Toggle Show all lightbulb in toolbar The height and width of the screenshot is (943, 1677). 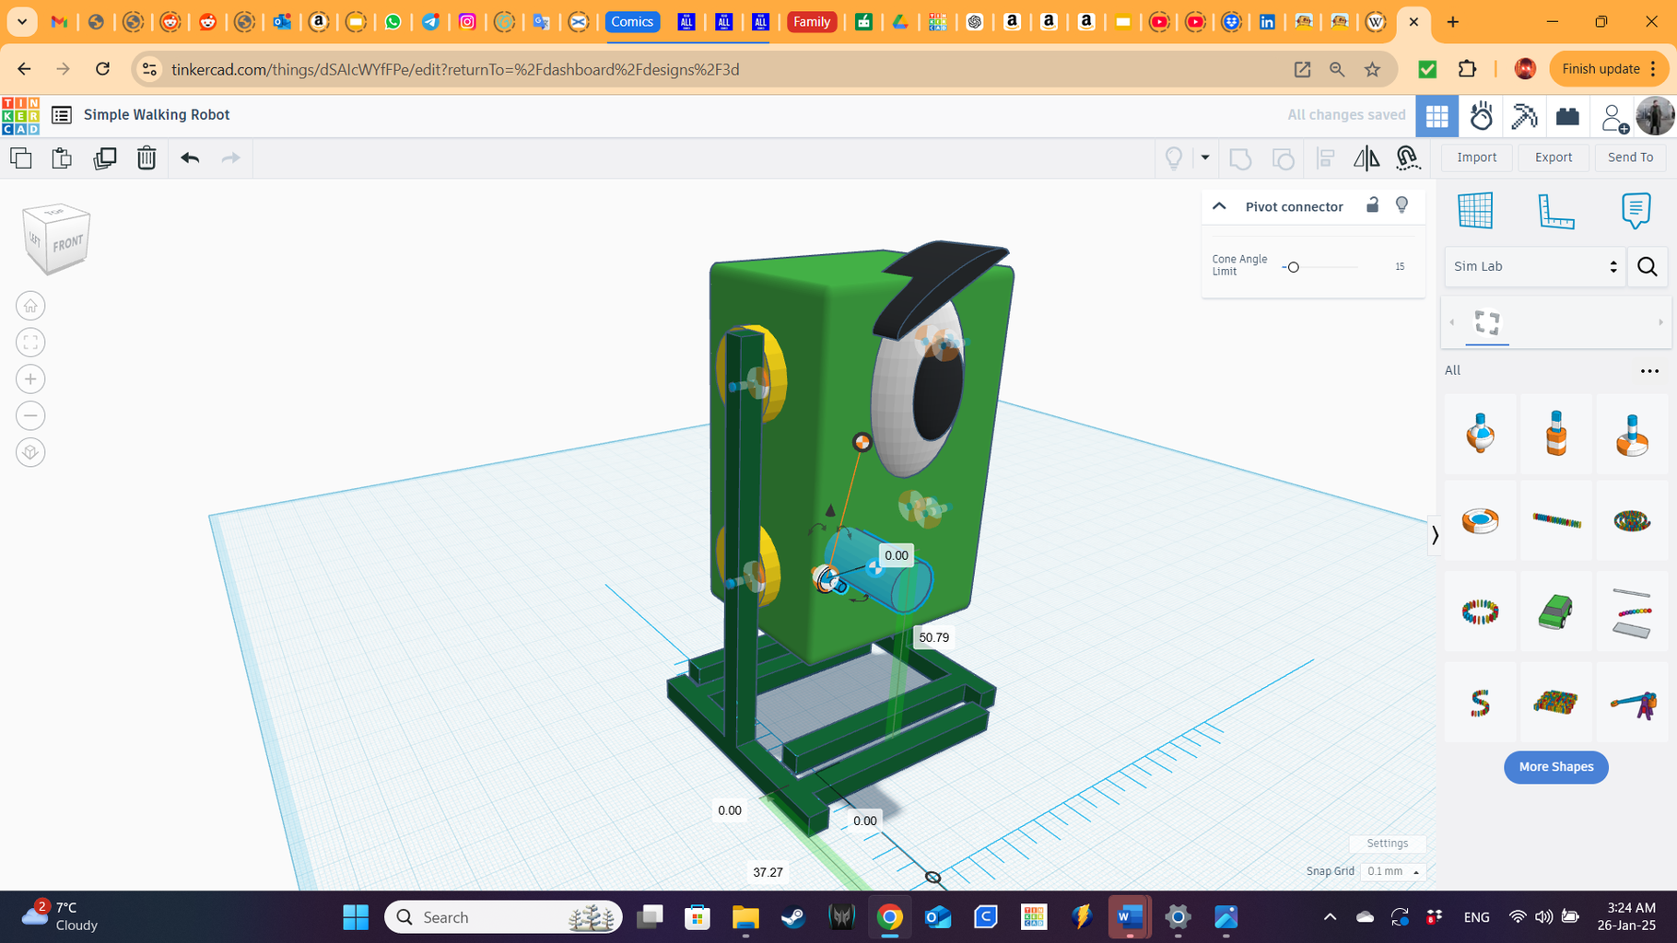(x=1174, y=158)
